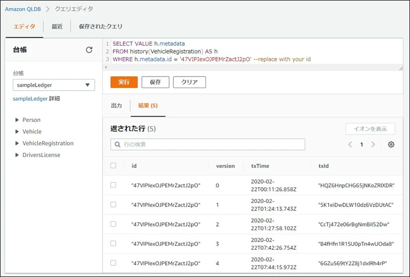Click txTime cell 2020-02-22T07:42:26.754Z

[274, 244]
